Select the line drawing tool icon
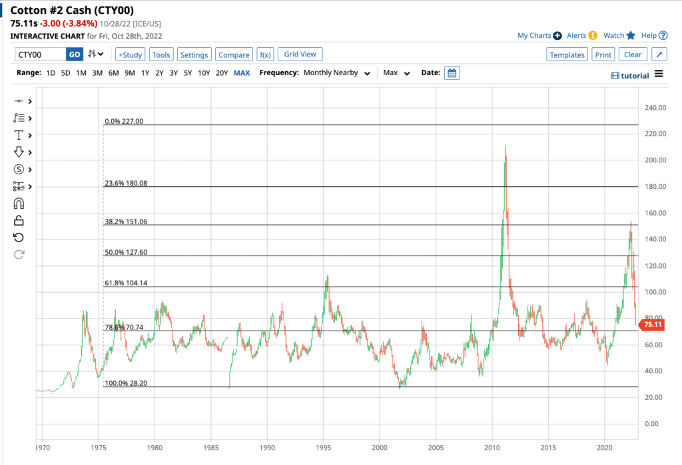Screen dimensions: 682x465 coord(18,101)
